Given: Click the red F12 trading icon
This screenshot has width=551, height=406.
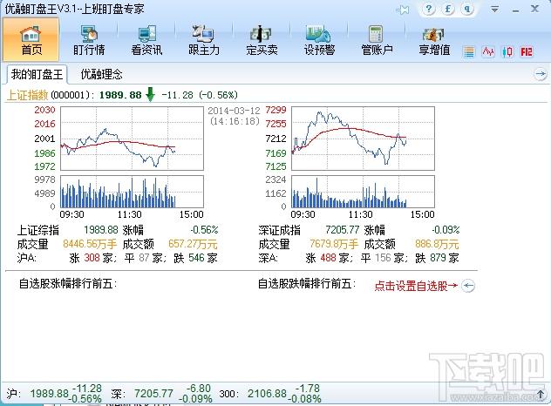Looking at the screenshot, I should click(x=526, y=52).
